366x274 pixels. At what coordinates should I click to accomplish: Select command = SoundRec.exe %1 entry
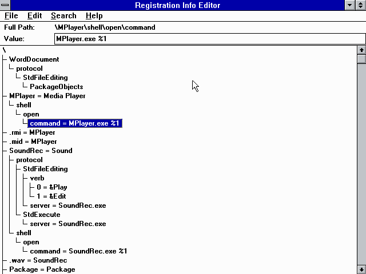click(x=78, y=251)
